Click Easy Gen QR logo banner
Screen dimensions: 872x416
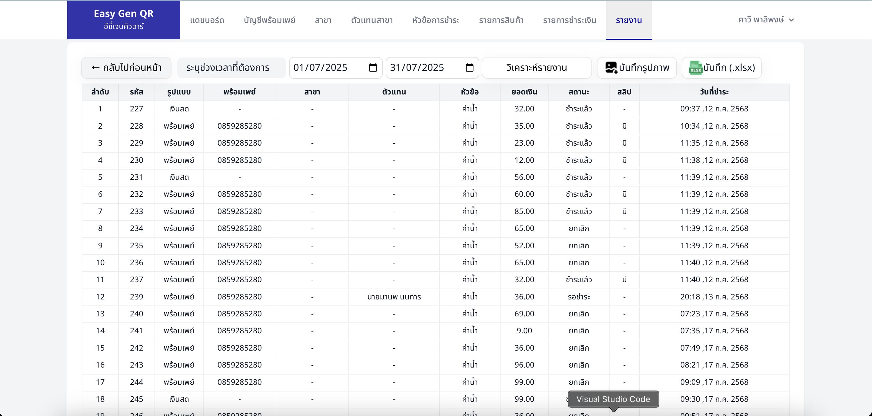click(x=124, y=20)
